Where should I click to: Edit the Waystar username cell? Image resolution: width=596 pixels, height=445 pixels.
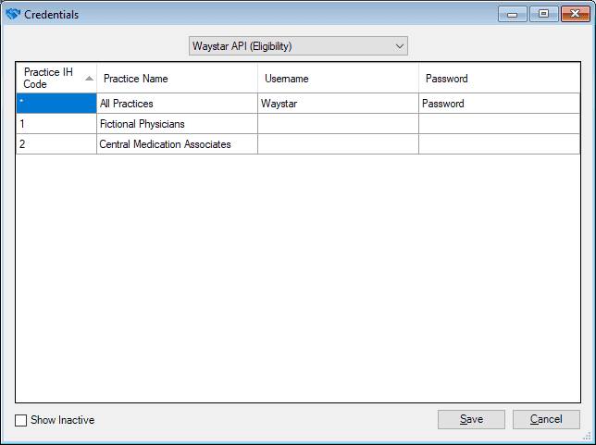point(338,104)
